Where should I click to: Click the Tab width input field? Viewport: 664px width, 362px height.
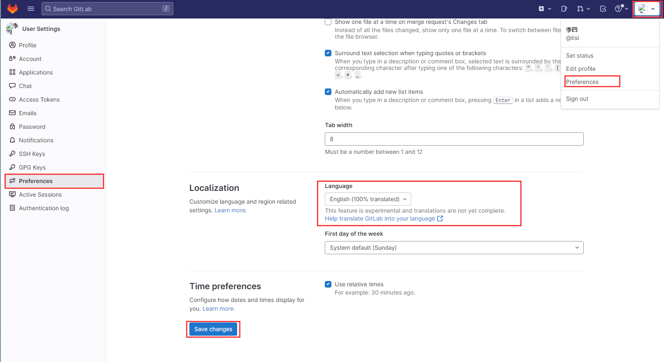[x=454, y=139]
